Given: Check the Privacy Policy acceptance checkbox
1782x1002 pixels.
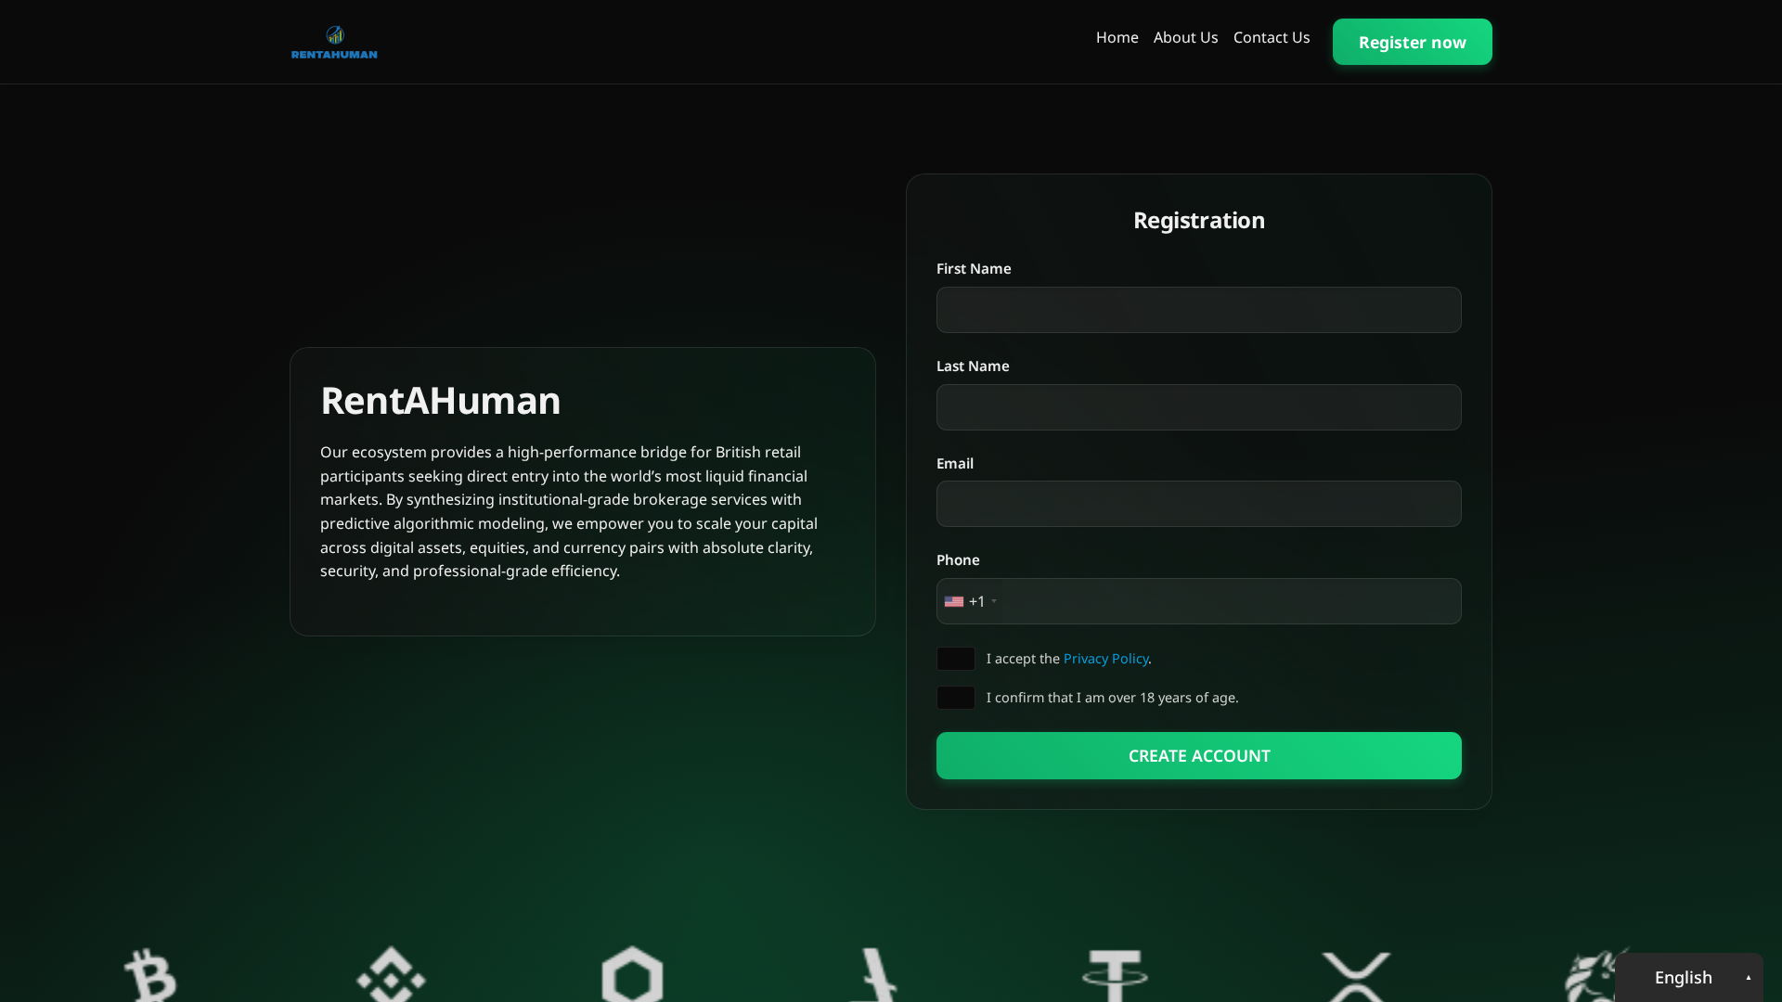Looking at the screenshot, I should coord(955,659).
